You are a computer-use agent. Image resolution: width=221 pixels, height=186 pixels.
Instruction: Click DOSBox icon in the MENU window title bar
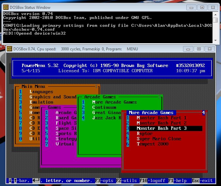point(9,49)
